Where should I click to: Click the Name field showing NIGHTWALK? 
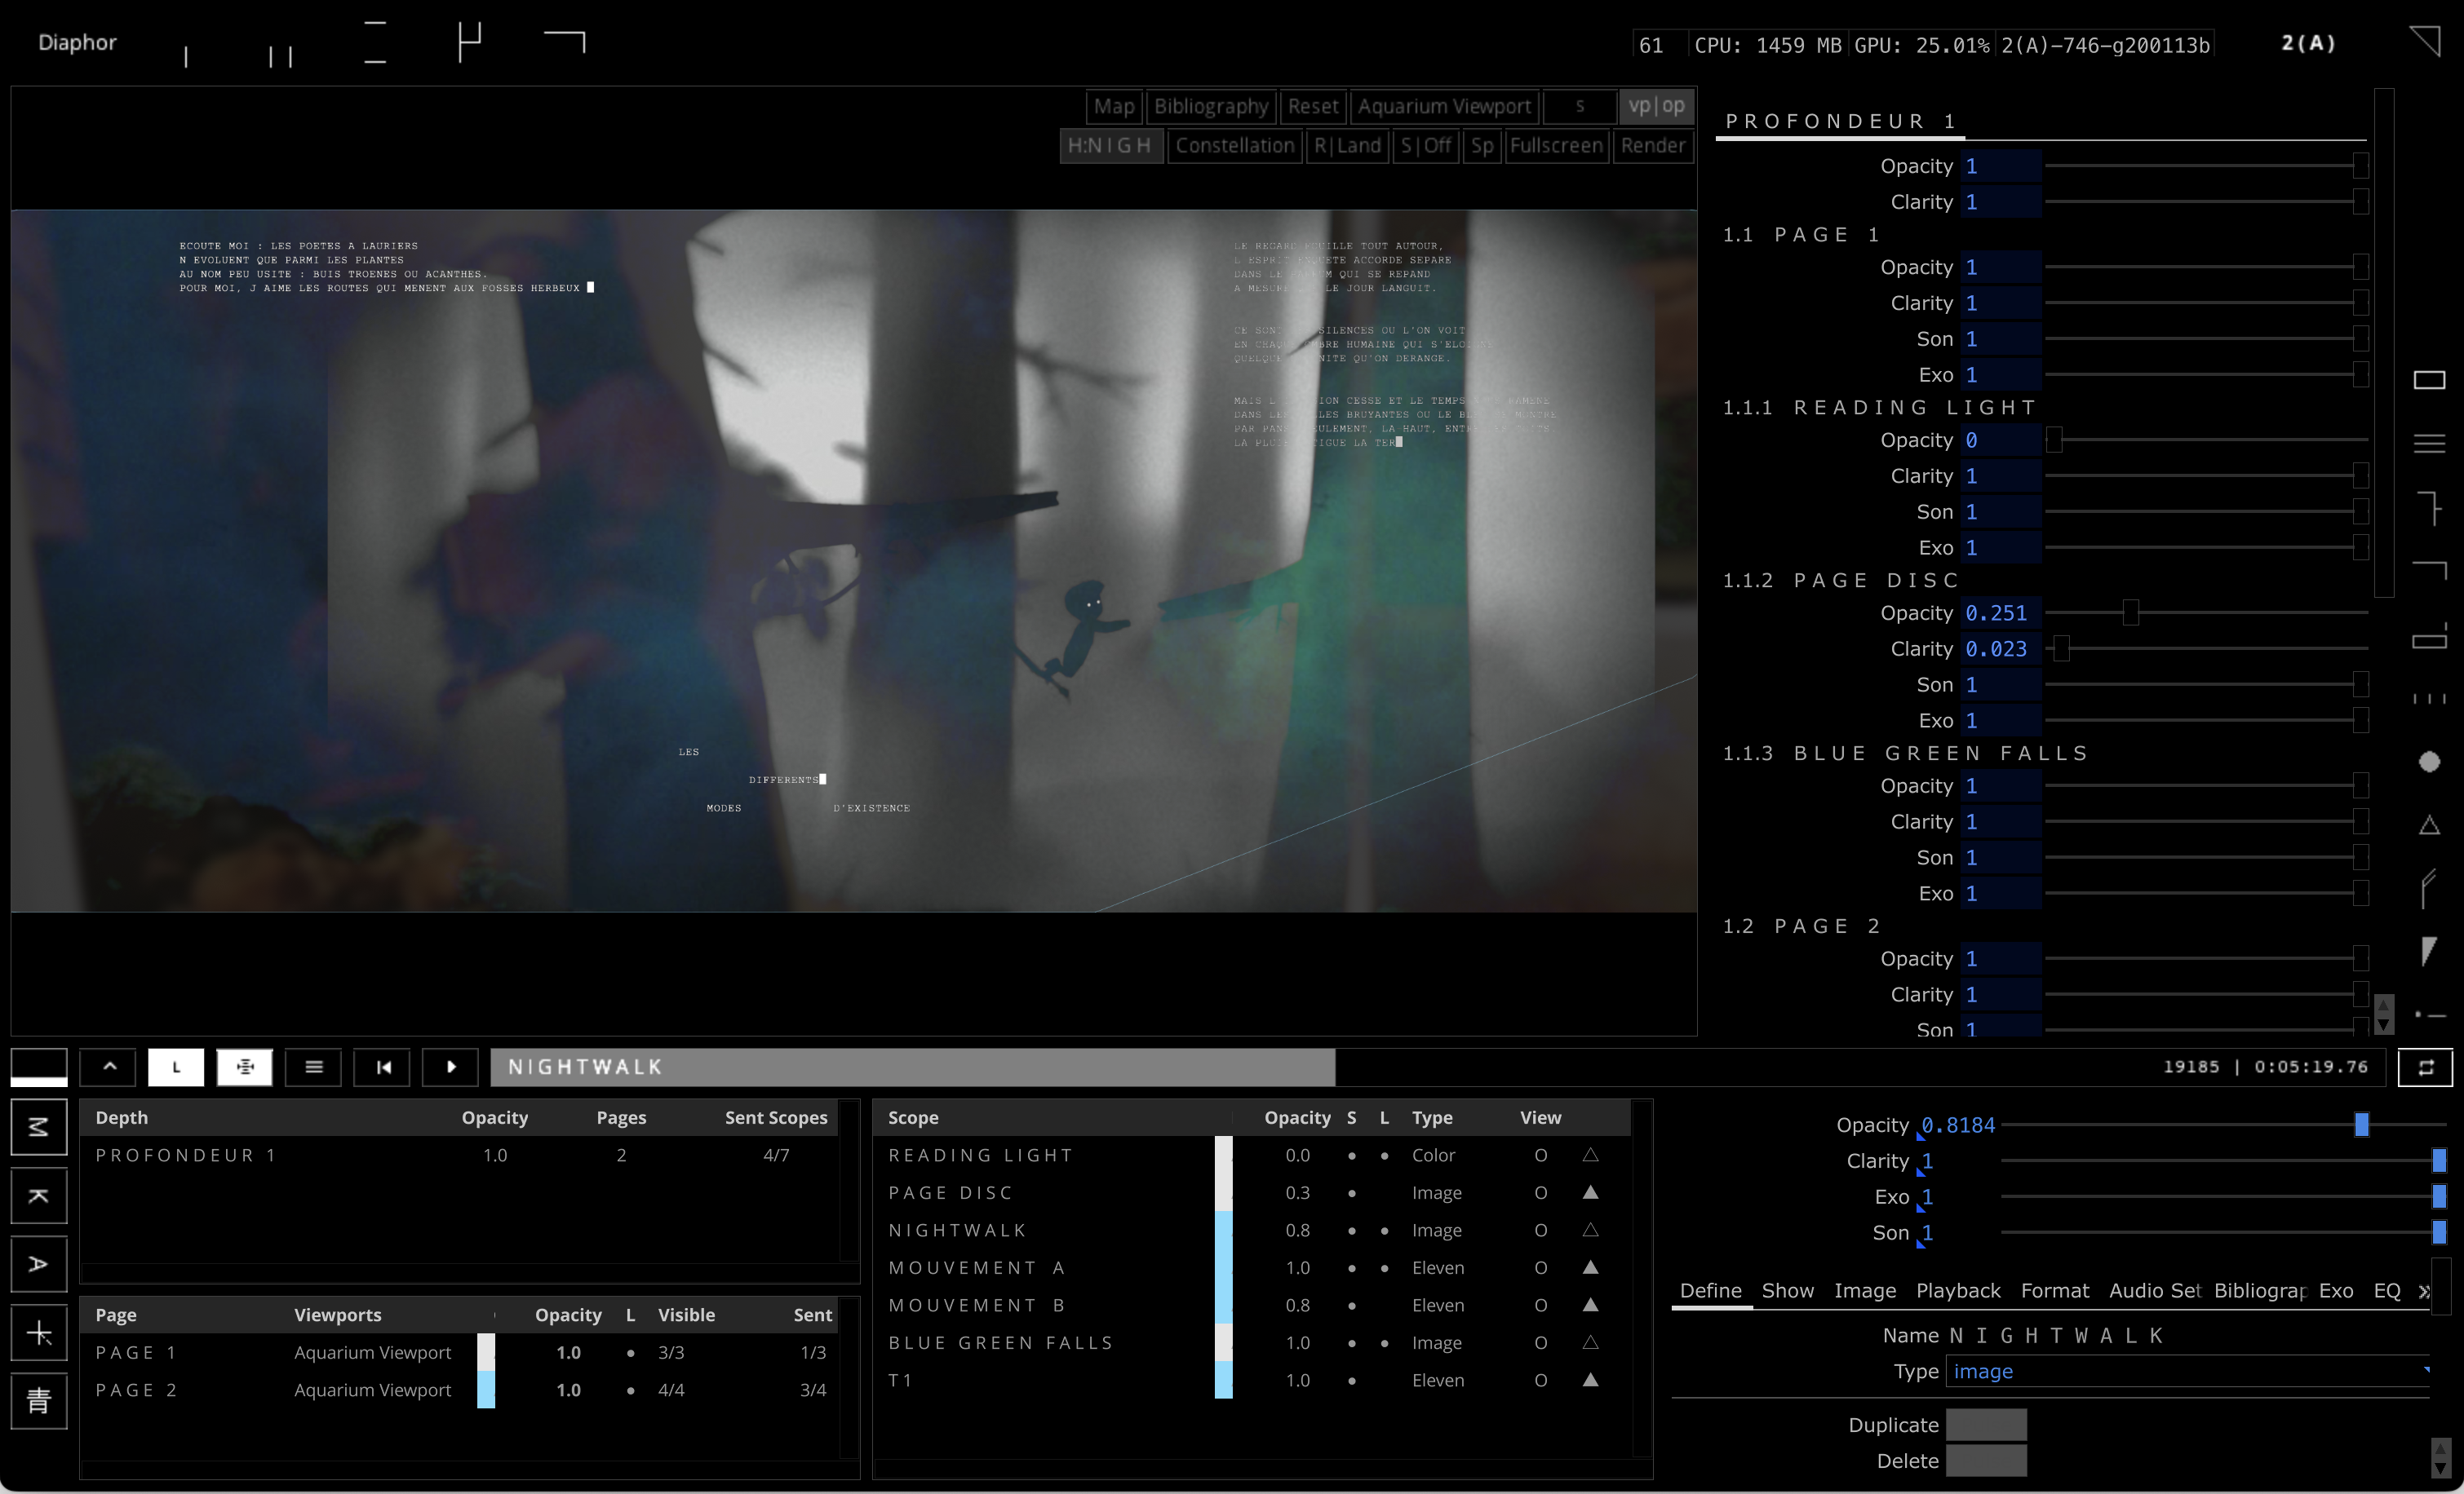coord(2056,1336)
